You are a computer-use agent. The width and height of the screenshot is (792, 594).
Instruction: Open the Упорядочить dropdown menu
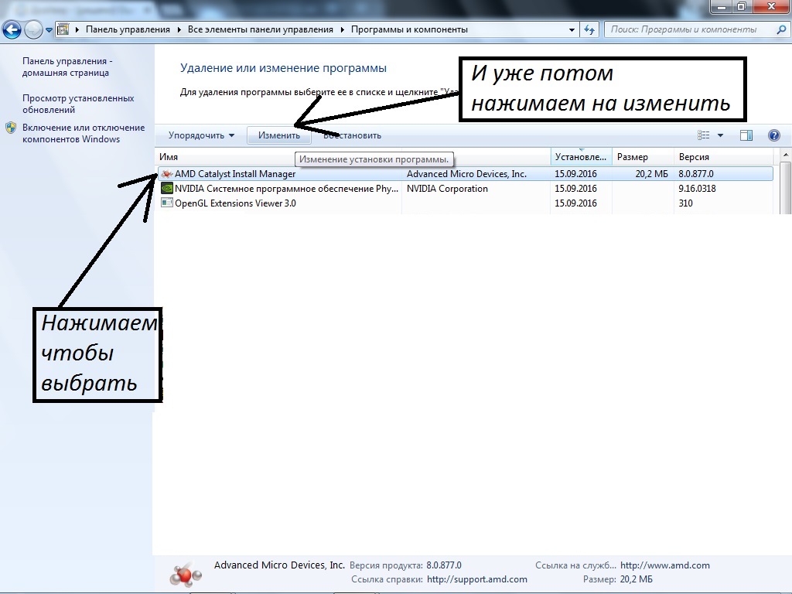click(x=201, y=135)
